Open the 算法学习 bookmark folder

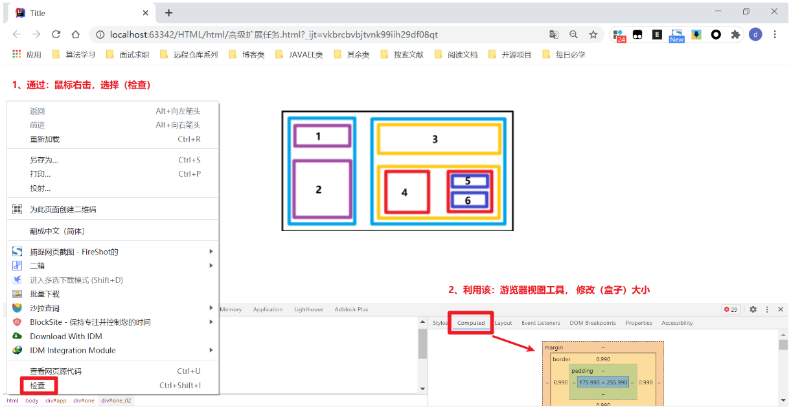(x=73, y=54)
